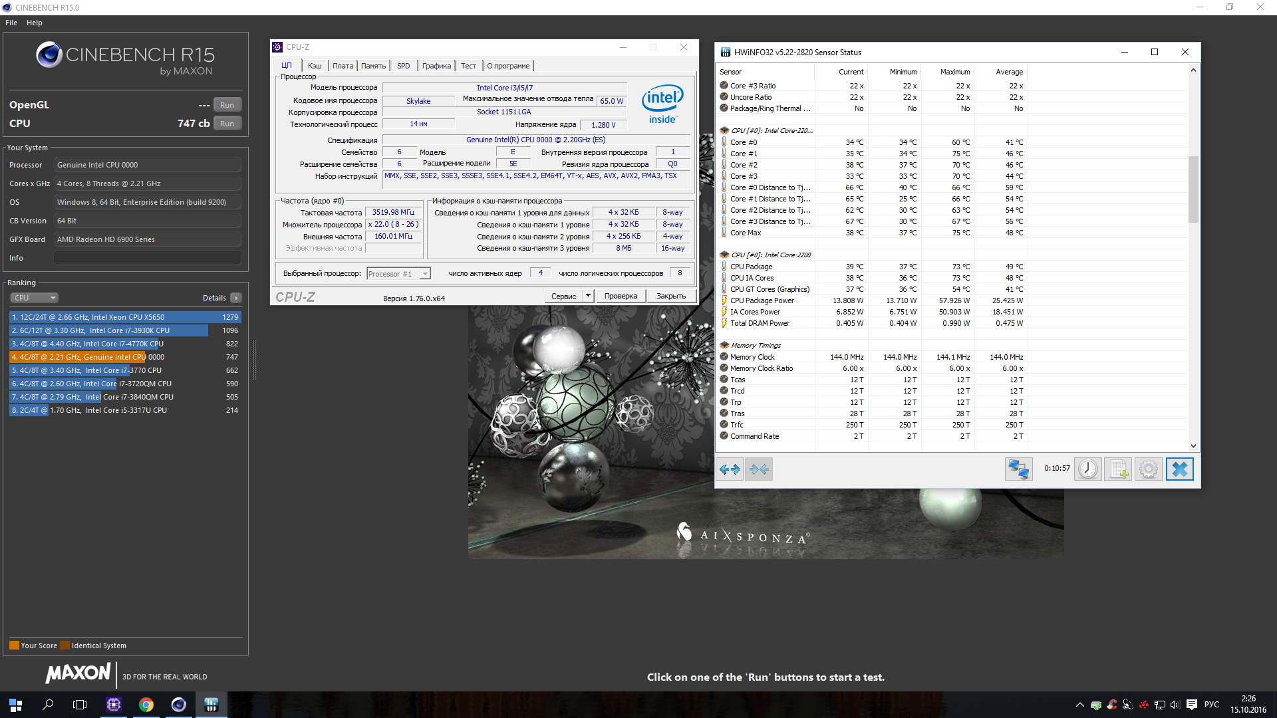The image size is (1277, 718).
Task: Open Help menu in Cinebench
Action: click(x=34, y=23)
